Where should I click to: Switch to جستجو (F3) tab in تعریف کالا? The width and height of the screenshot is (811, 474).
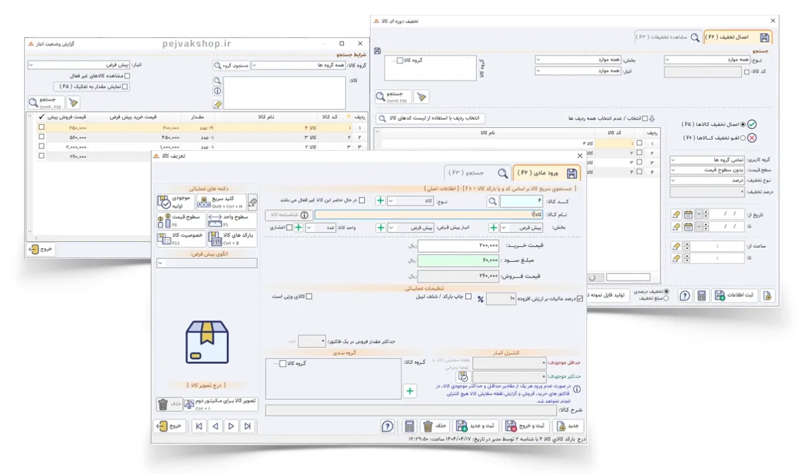tap(478, 173)
